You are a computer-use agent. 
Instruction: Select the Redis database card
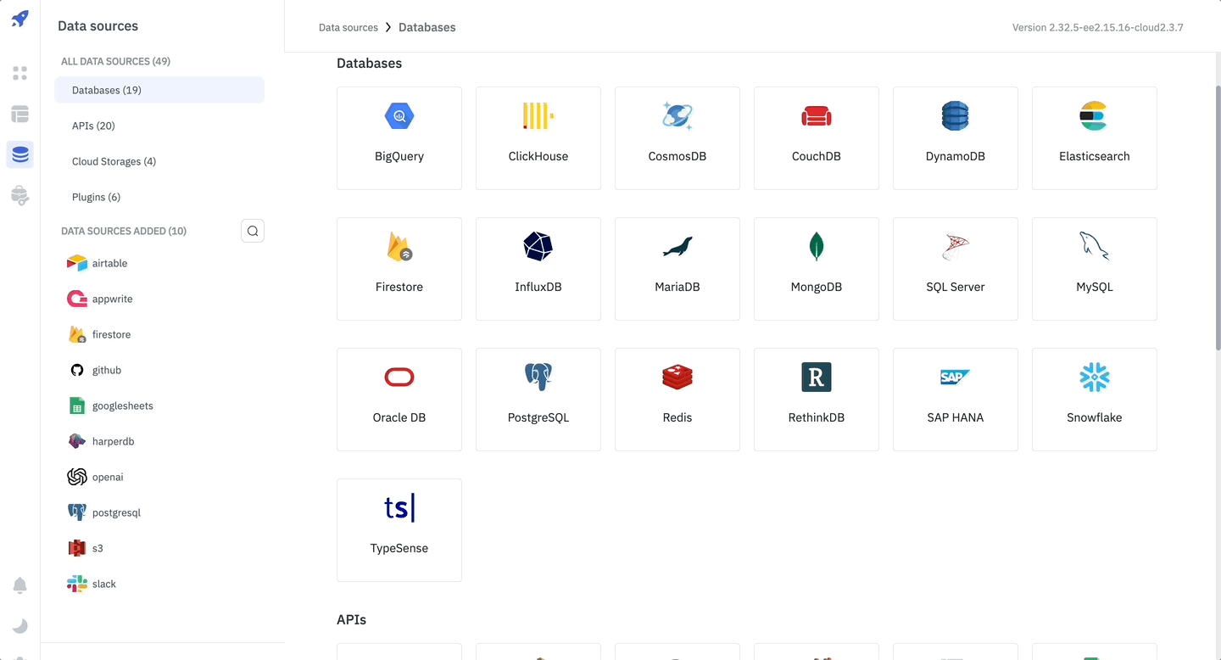tap(677, 399)
